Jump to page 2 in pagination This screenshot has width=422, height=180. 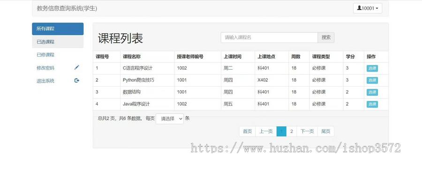292,131
